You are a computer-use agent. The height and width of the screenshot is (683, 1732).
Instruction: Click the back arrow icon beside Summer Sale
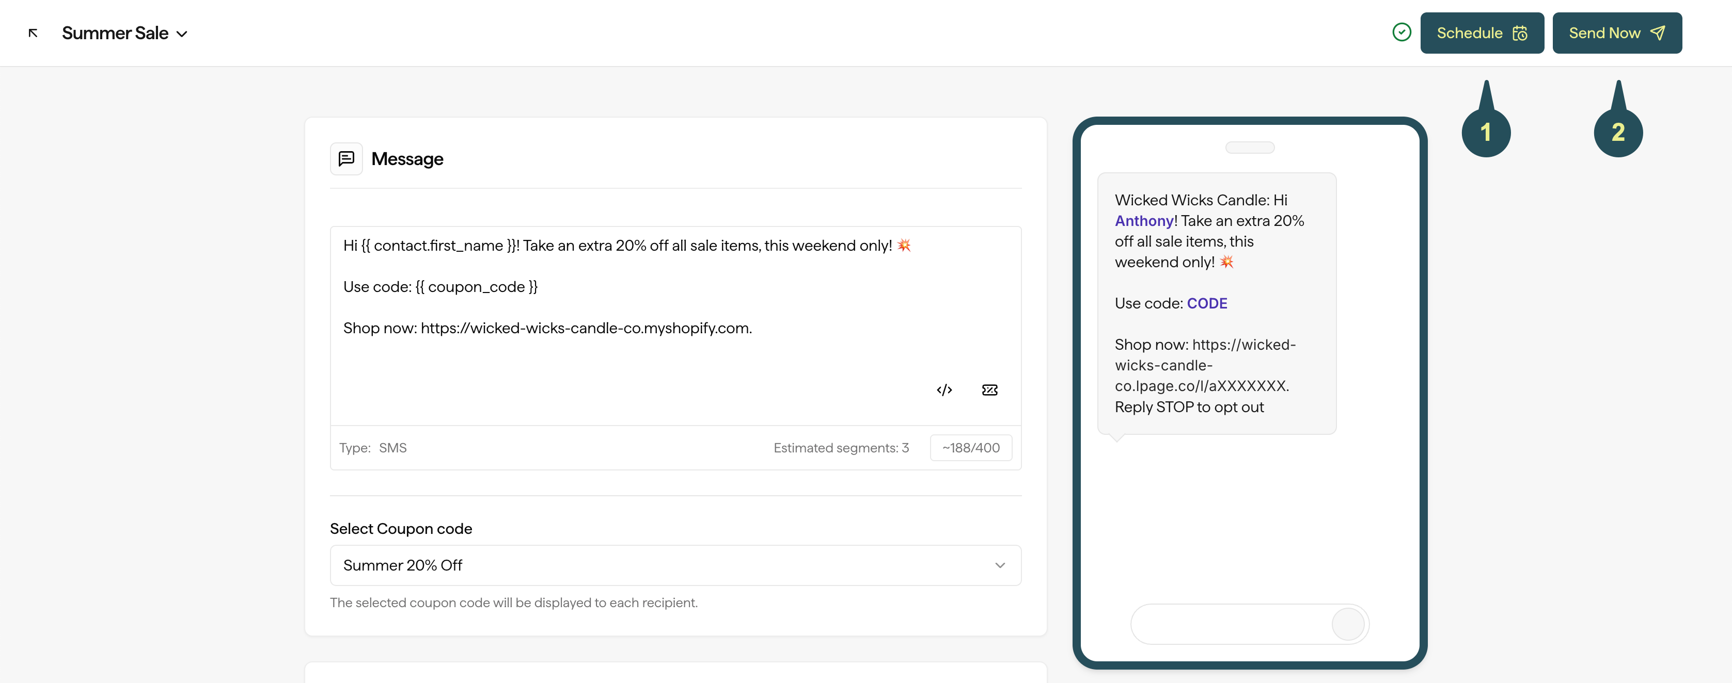click(x=33, y=33)
